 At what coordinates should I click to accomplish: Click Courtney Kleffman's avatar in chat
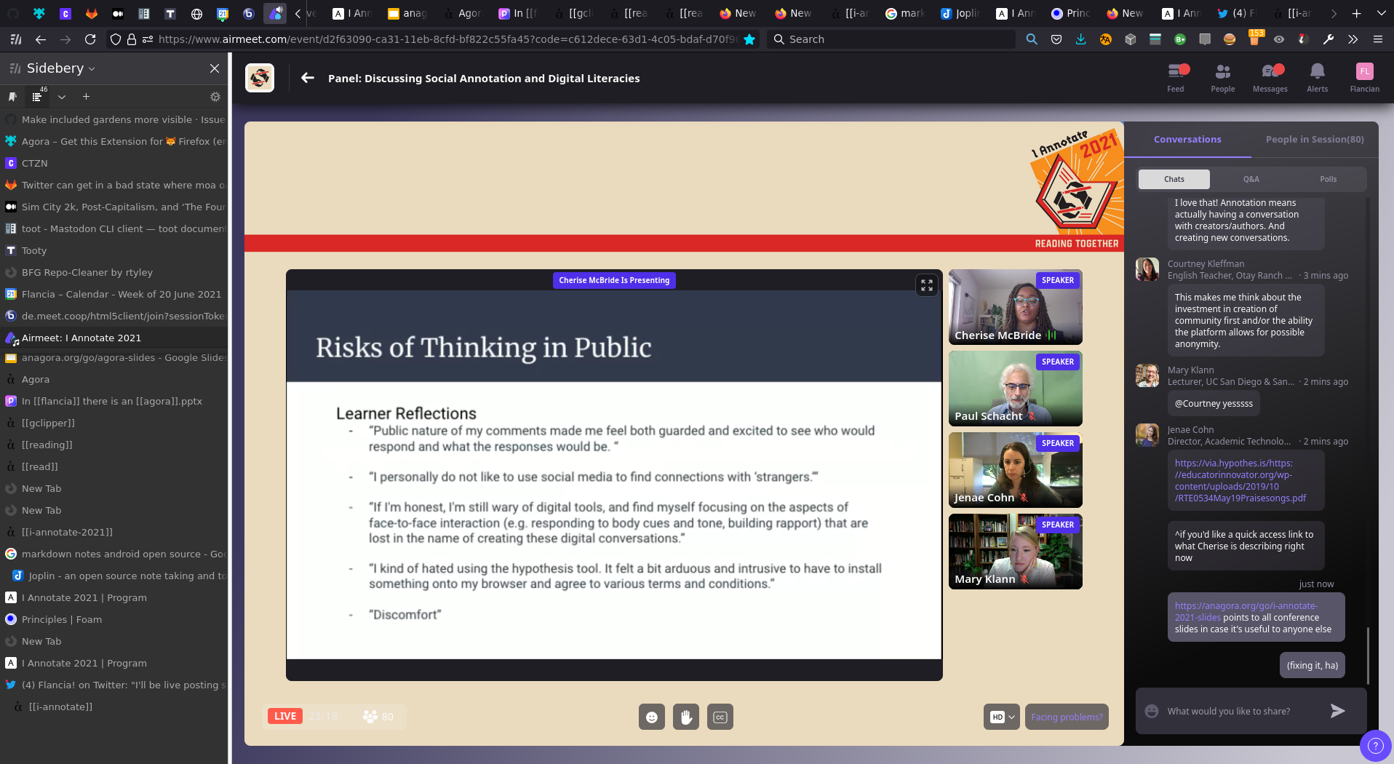pyautogui.click(x=1147, y=269)
